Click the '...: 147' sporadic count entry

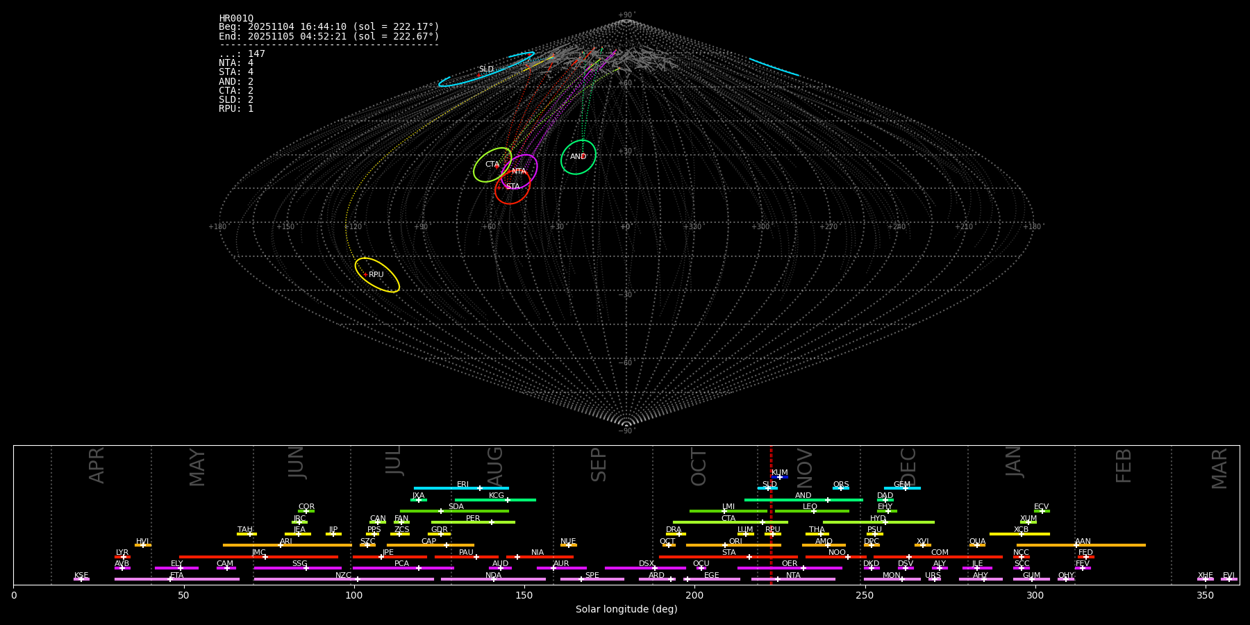click(242, 54)
